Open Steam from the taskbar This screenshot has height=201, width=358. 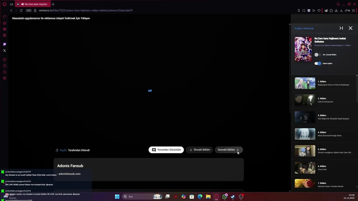233,197
